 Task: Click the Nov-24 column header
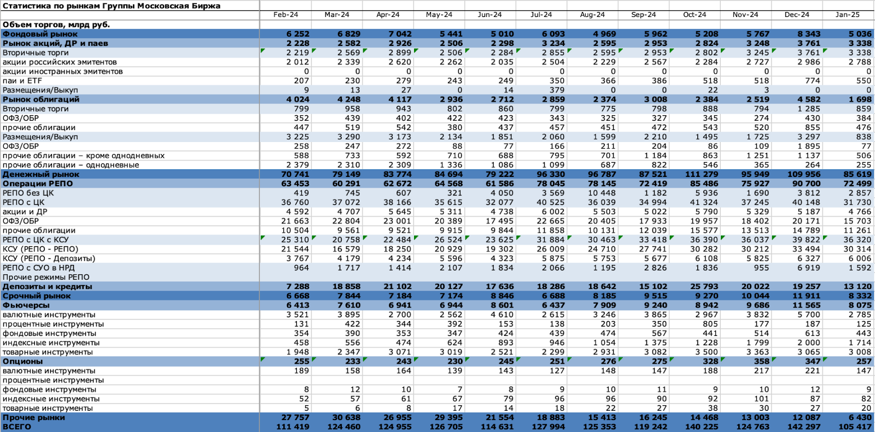pos(745,15)
